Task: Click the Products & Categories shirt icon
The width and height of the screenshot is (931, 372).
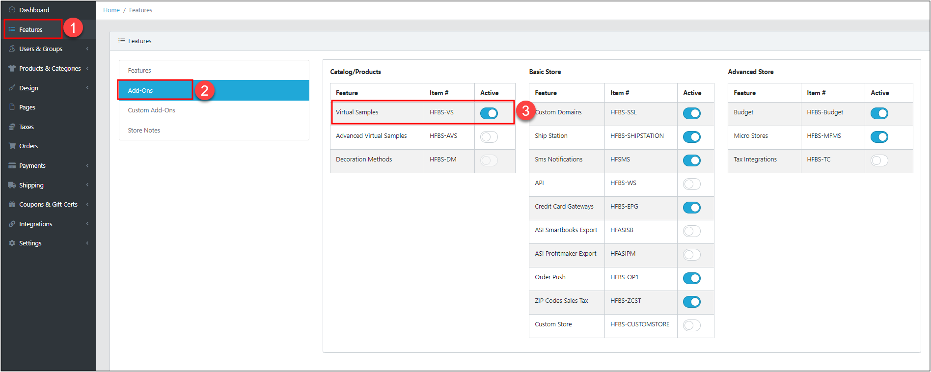Action: [x=12, y=68]
